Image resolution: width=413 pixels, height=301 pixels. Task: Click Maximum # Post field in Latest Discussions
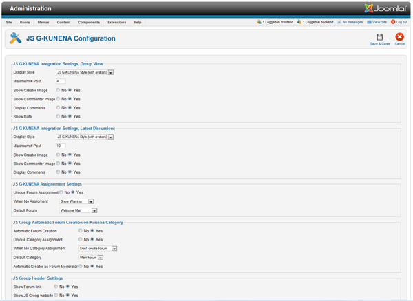61,146
